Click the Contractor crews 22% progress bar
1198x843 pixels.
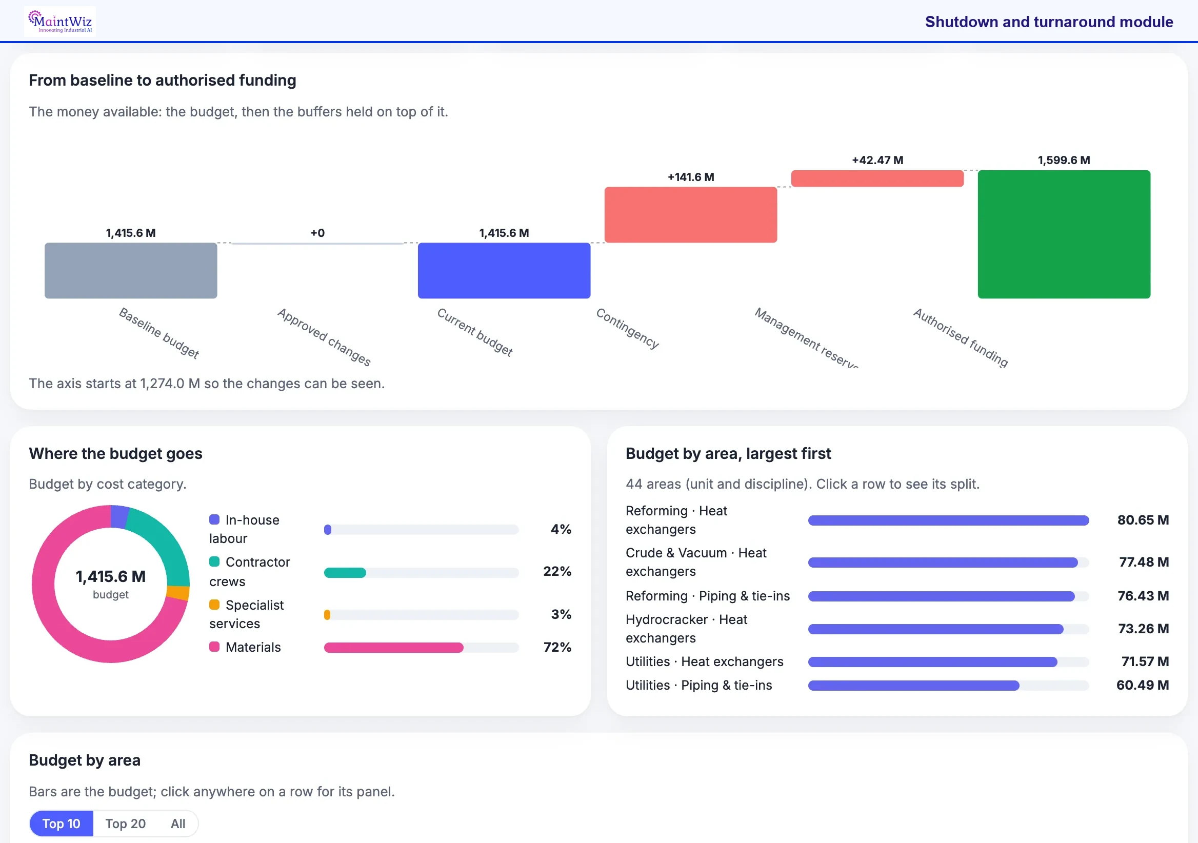pos(421,573)
